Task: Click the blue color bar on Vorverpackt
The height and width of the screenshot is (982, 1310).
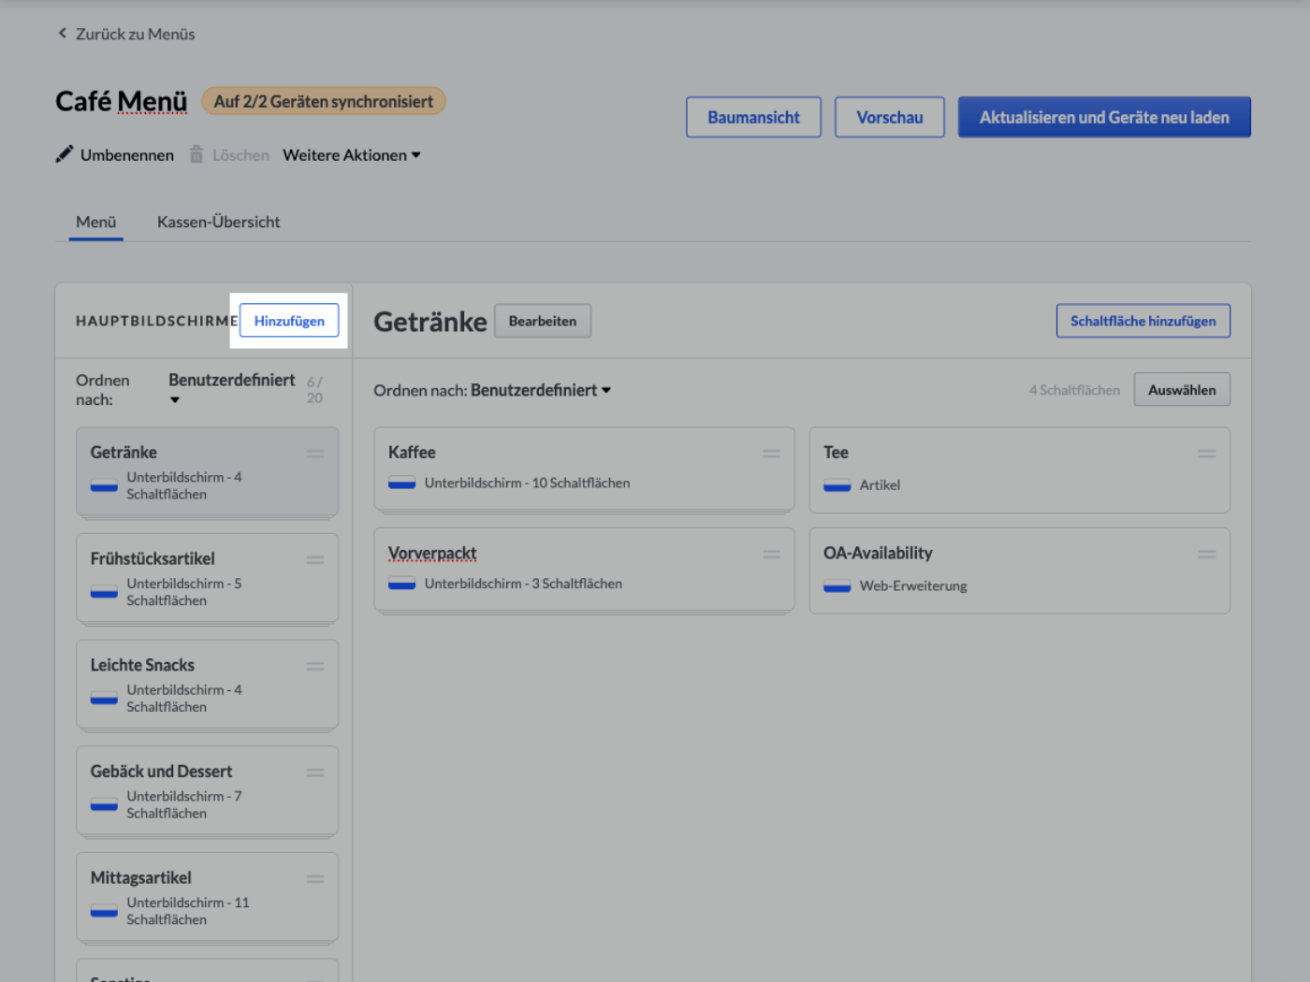Action: [x=401, y=584]
